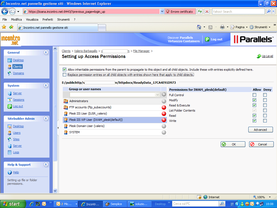277x208 pixels.
Task: Click the Print toolbar icon
Action: pos(222,27)
